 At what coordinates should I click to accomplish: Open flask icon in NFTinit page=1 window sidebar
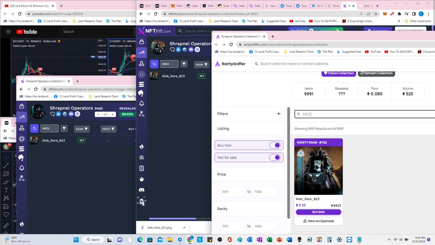(22, 128)
